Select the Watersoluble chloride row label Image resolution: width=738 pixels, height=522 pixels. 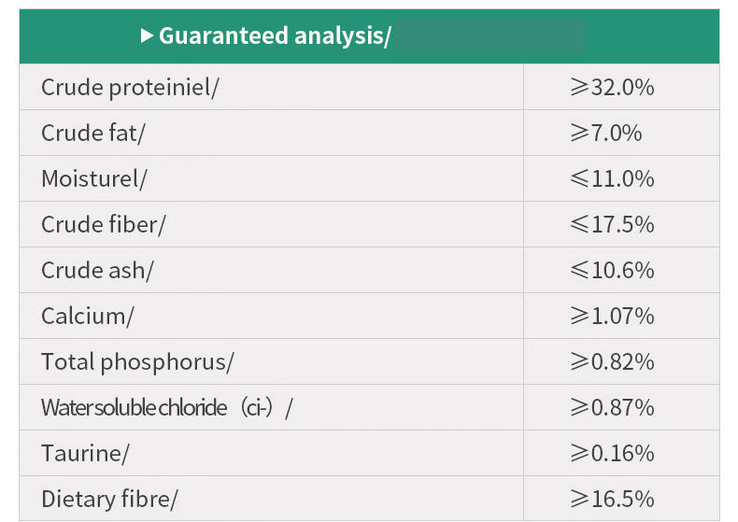(x=166, y=408)
